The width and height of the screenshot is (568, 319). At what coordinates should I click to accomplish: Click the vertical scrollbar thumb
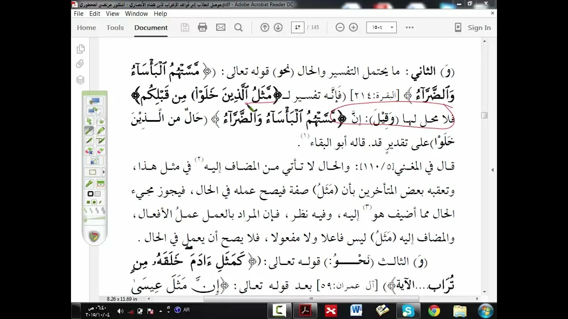(x=484, y=115)
